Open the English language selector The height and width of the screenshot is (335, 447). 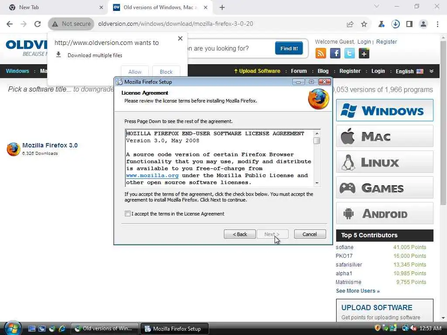click(x=409, y=71)
